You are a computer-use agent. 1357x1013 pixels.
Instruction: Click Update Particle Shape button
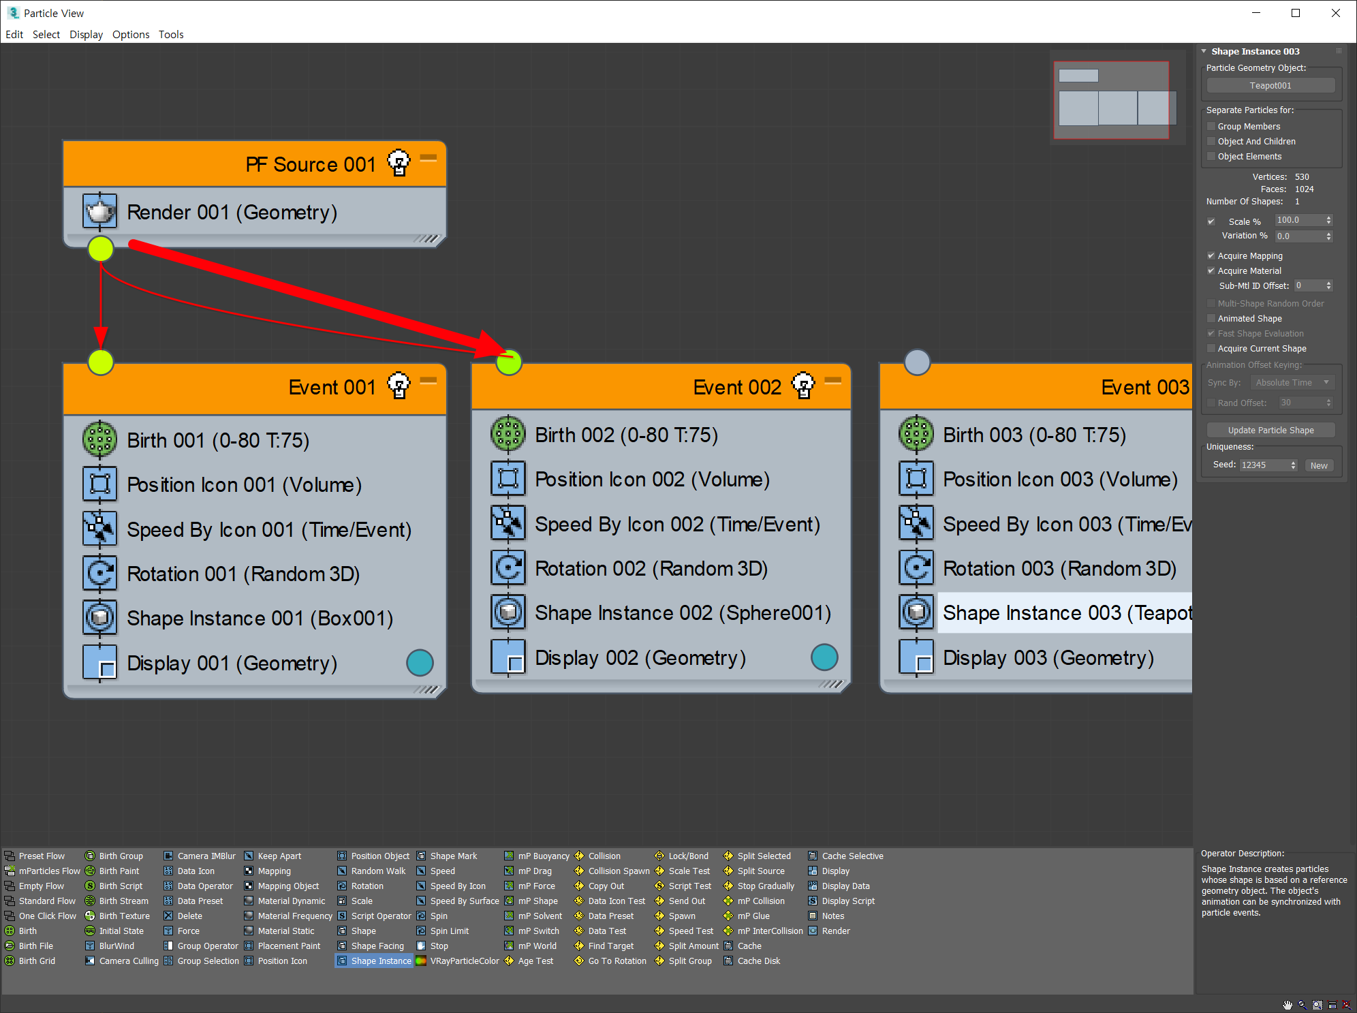(x=1270, y=430)
